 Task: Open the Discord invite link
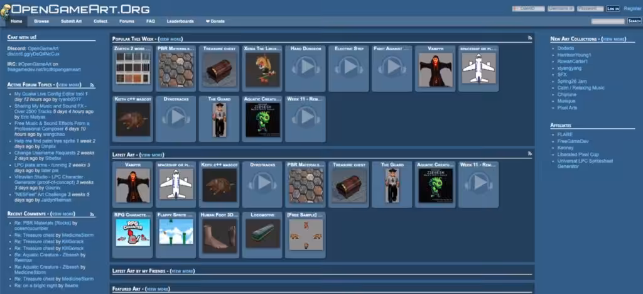(34, 54)
